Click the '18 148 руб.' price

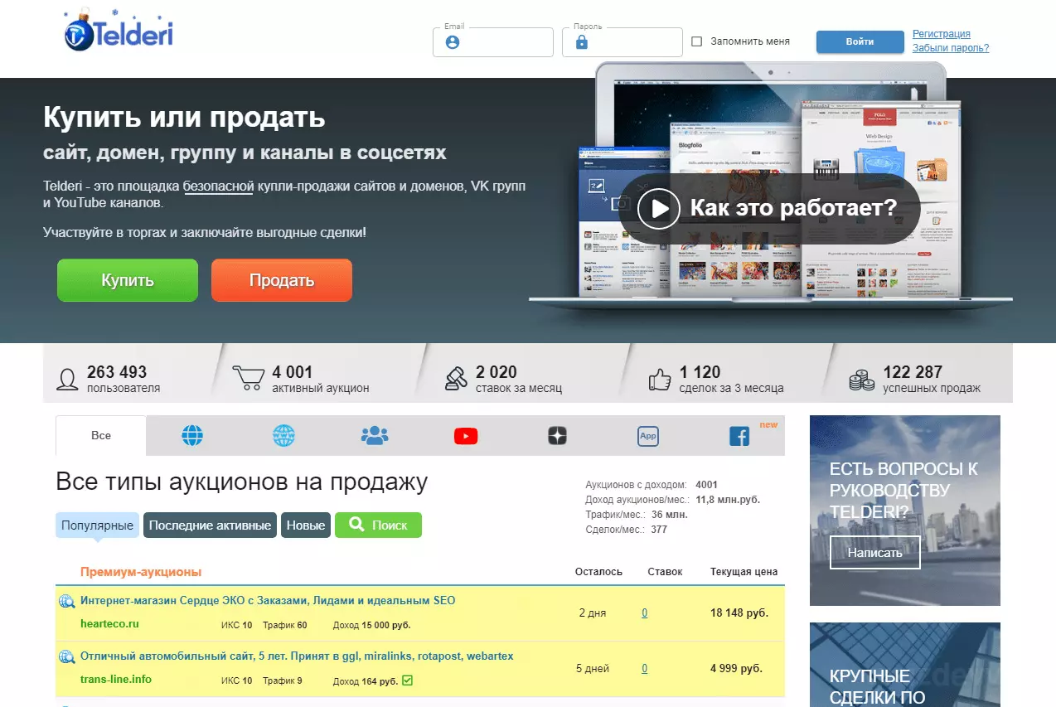click(739, 613)
